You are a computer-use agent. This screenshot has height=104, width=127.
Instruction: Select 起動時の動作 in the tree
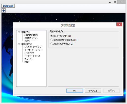coord(31,35)
